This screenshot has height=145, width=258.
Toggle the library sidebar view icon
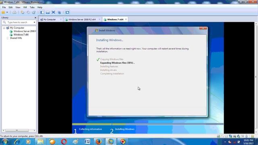tap(42, 12)
